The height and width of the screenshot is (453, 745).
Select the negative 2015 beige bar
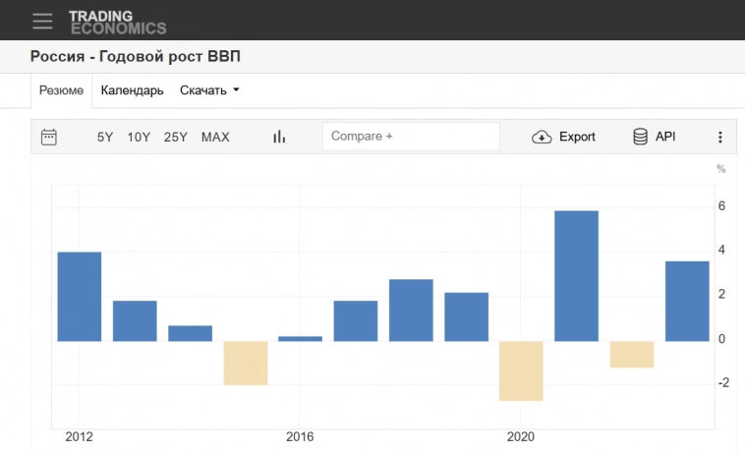246,363
